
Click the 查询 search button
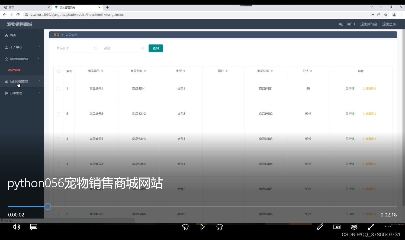click(x=156, y=48)
